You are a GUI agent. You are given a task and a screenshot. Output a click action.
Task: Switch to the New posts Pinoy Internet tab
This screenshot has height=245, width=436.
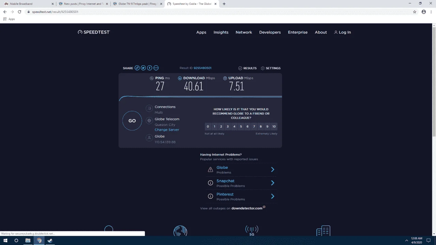(83, 4)
